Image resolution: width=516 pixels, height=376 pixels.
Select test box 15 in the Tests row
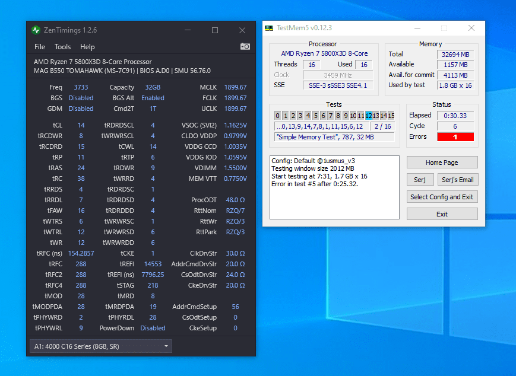coord(391,116)
